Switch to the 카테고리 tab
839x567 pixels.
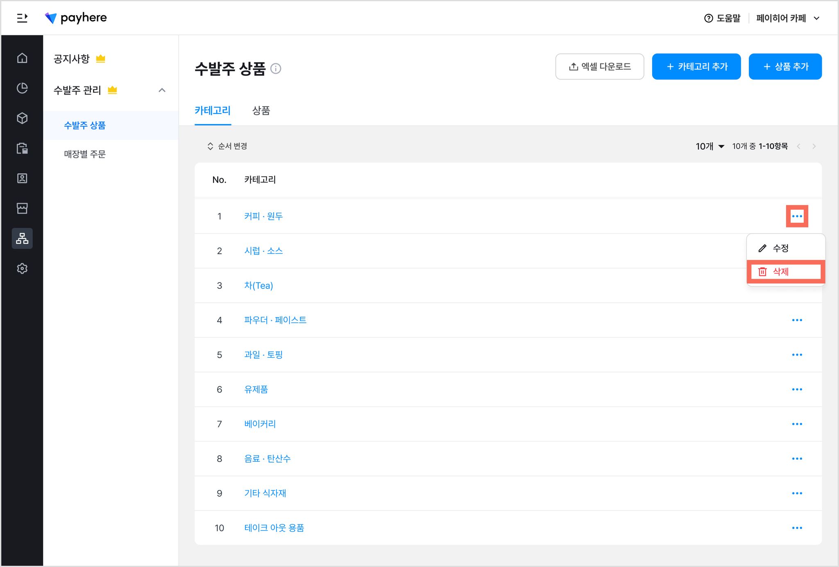(x=213, y=111)
